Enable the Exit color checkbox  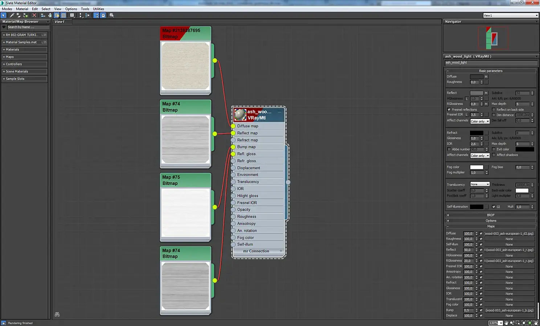coord(494,149)
